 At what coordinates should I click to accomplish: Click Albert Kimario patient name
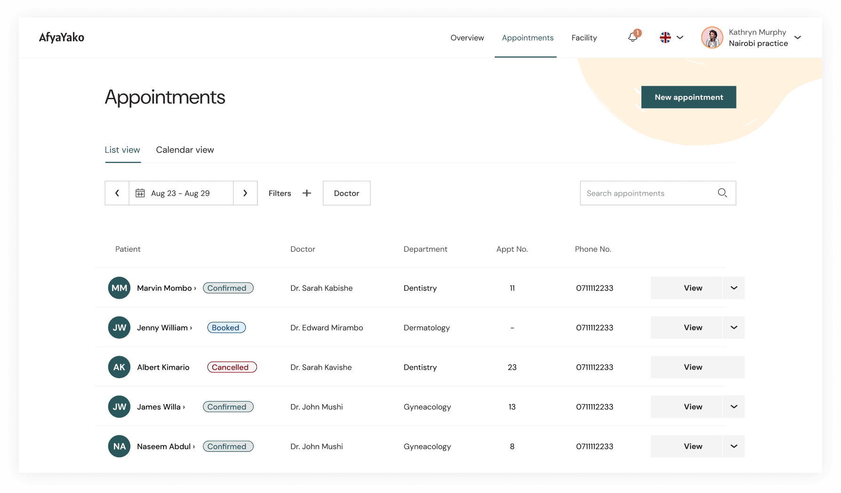(x=163, y=367)
